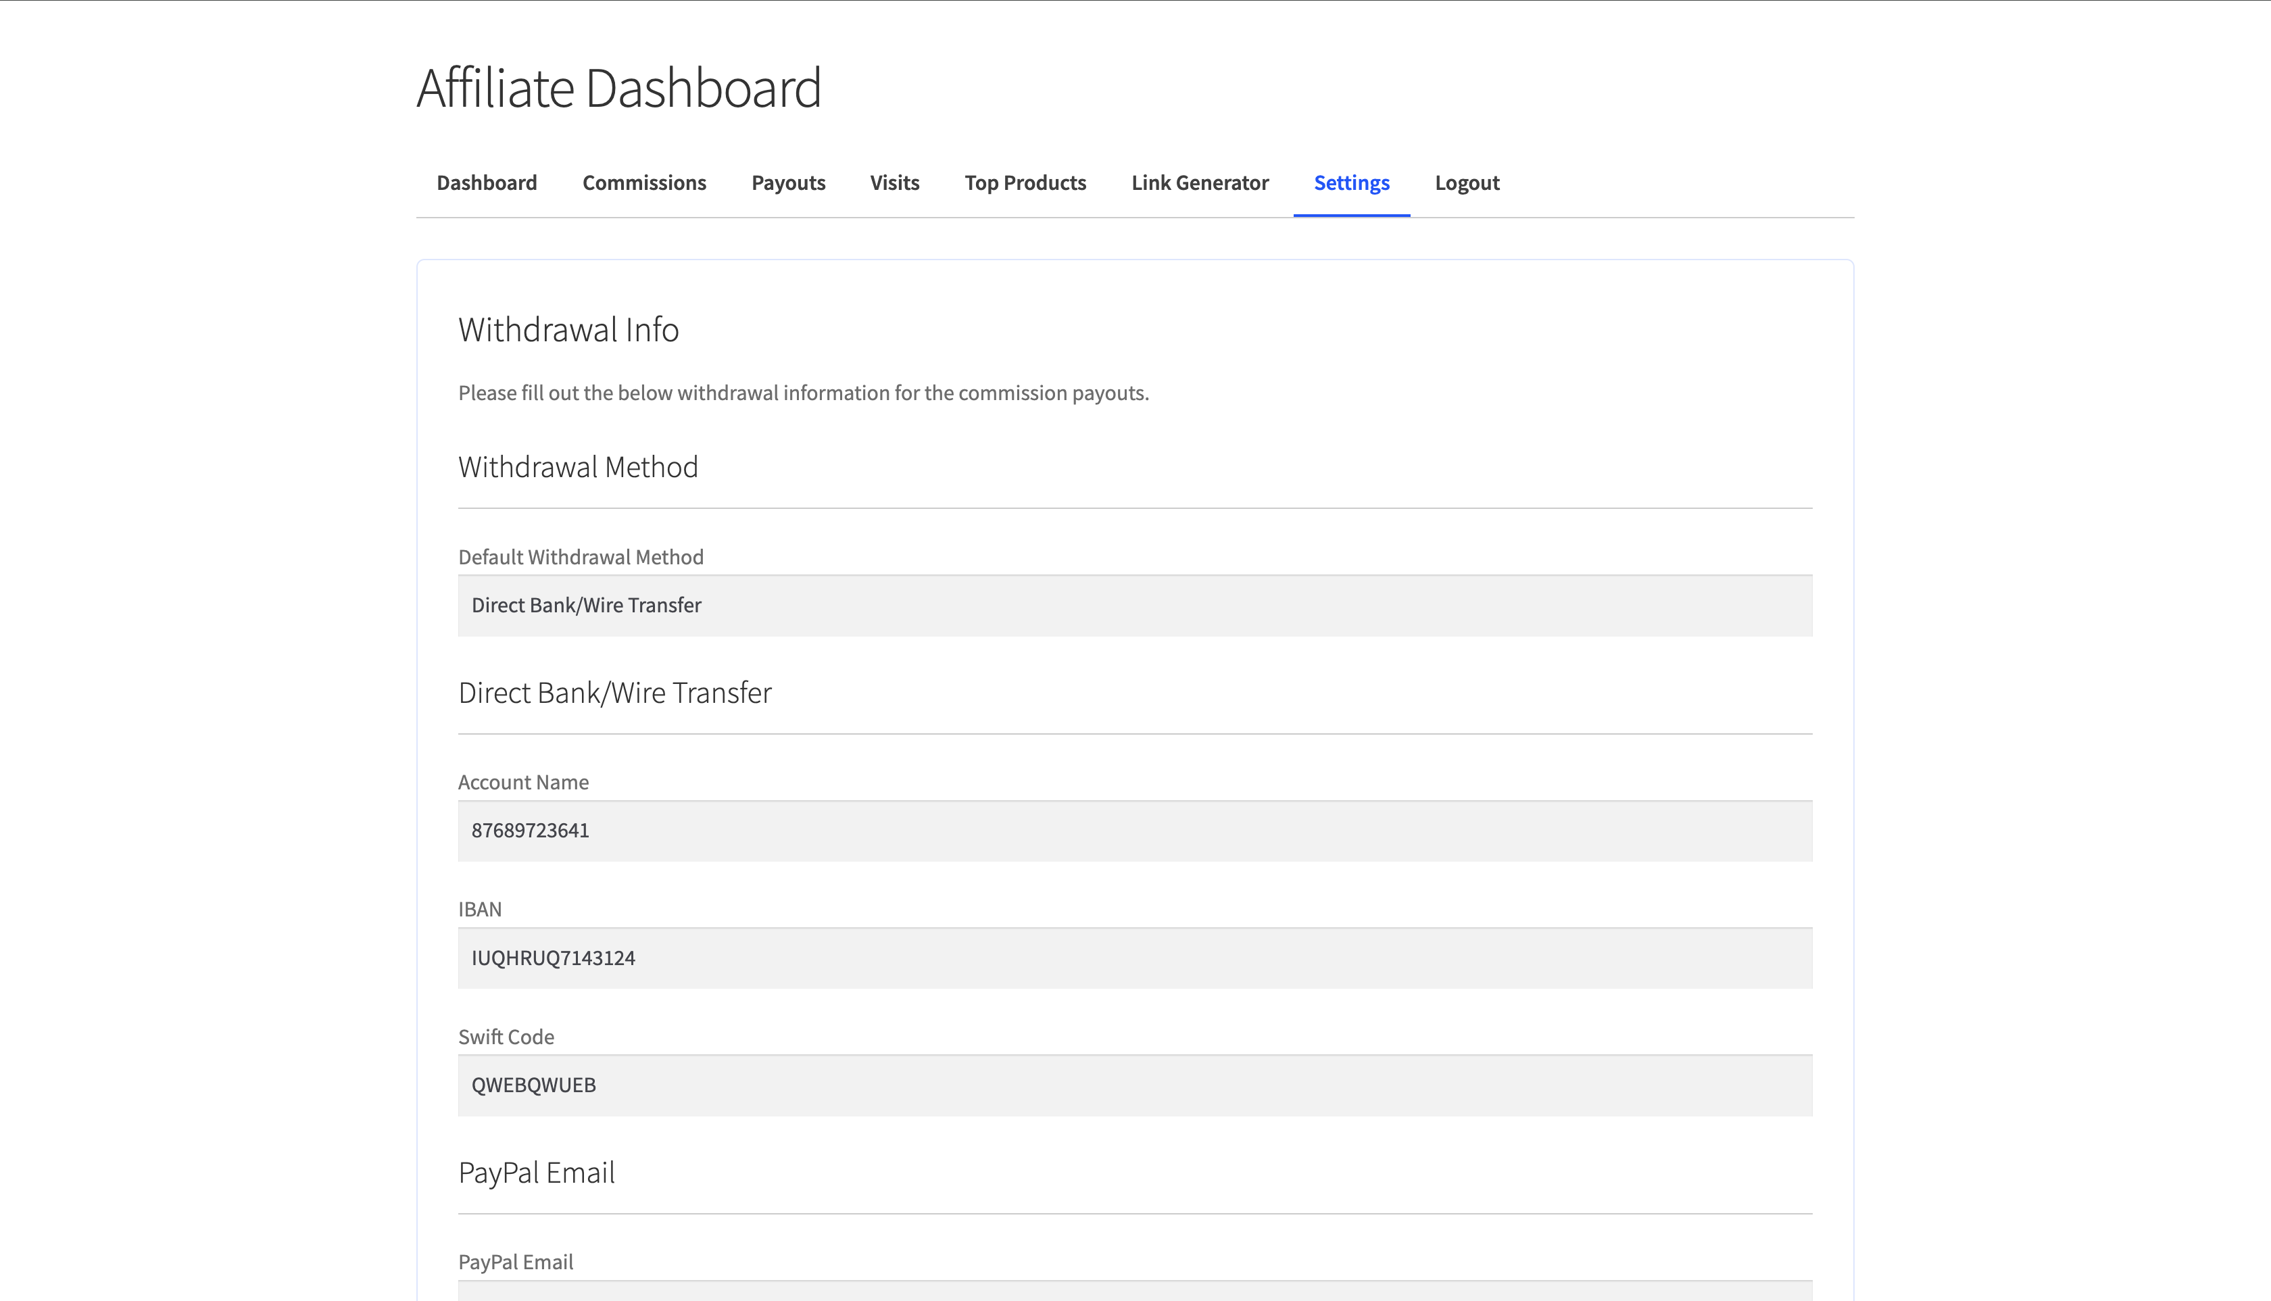This screenshot has width=2271, height=1301.
Task: Click the Direct Bank/Wire Transfer section heading
Action: pos(614,693)
